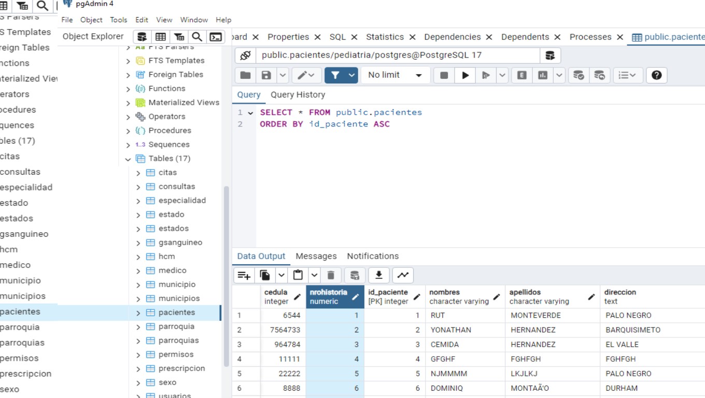Click the Delete row trash icon
This screenshot has width=705, height=398.
(331, 275)
